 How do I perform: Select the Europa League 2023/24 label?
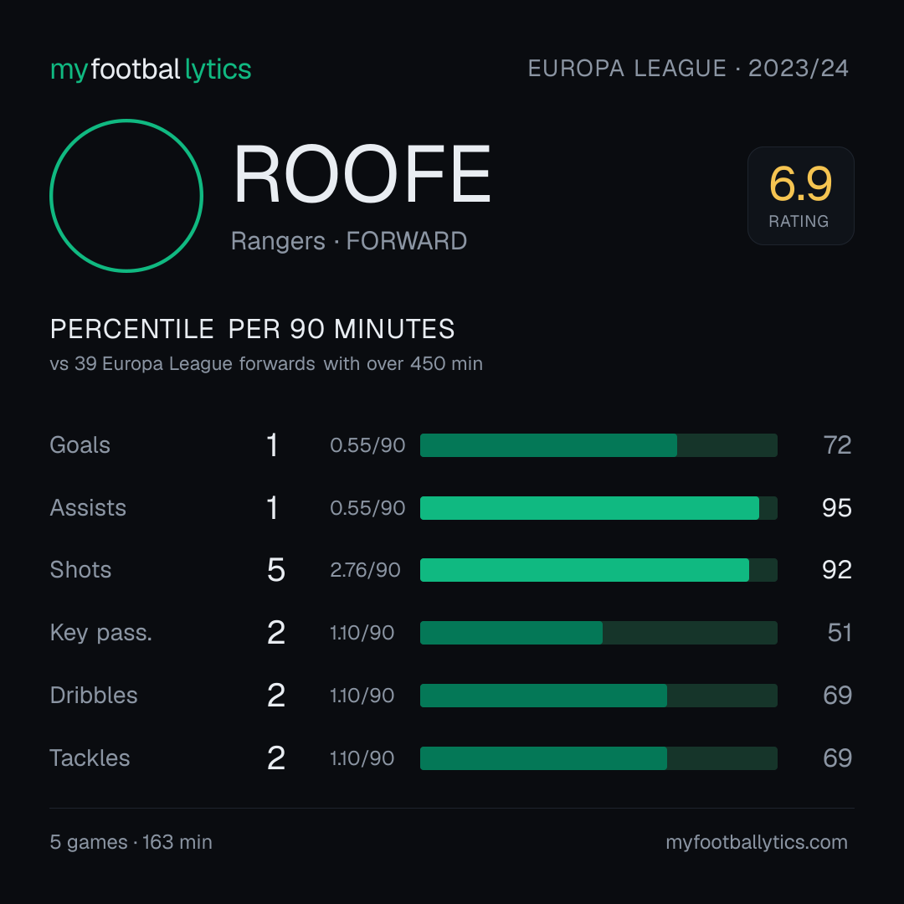[688, 69]
